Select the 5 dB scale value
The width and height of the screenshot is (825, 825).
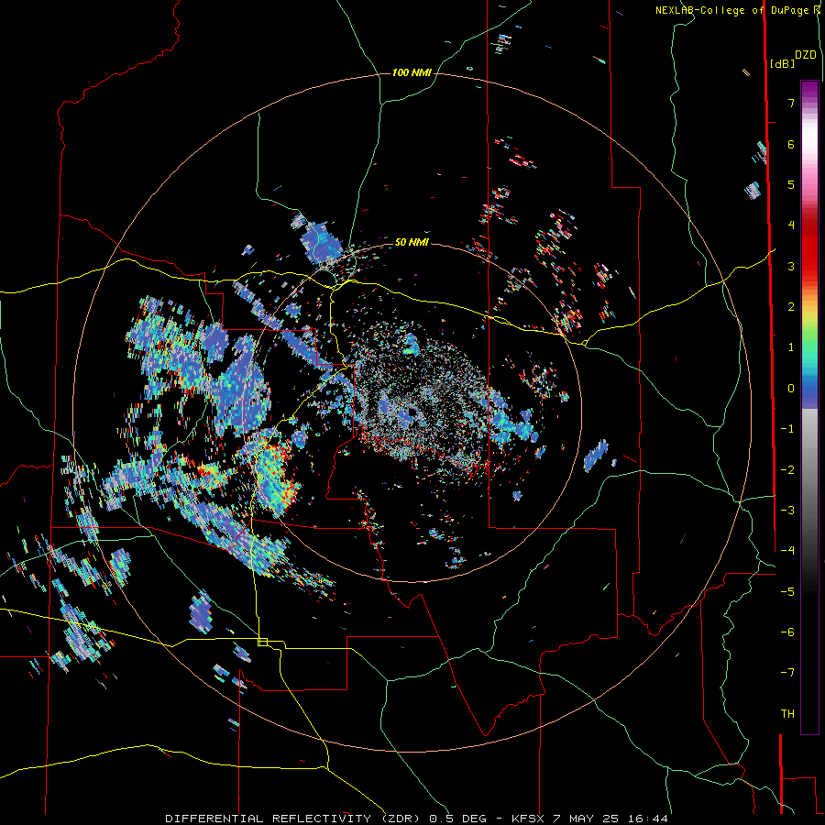point(791,184)
